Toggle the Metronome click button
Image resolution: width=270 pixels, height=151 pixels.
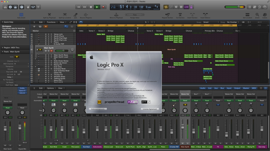tap(191, 7)
